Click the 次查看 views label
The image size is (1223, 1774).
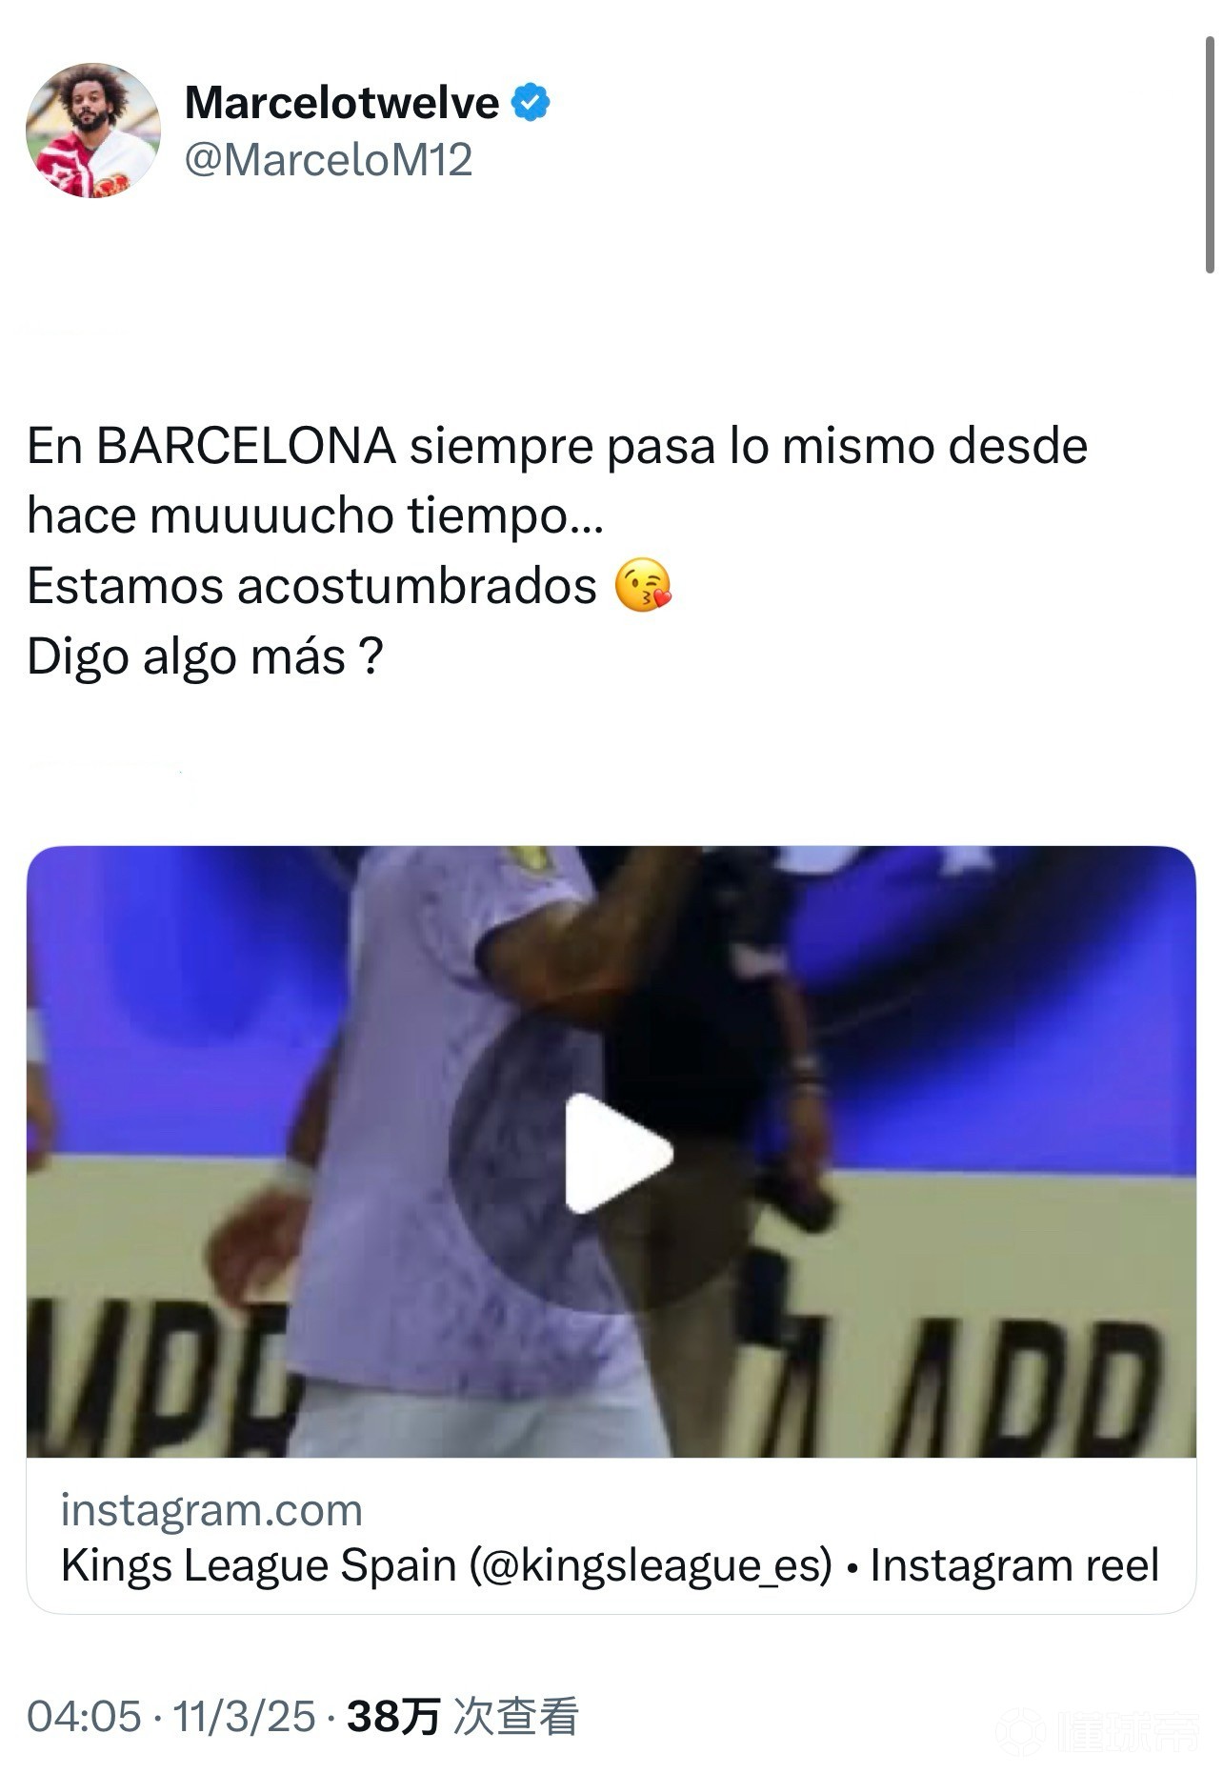pos(515,1716)
